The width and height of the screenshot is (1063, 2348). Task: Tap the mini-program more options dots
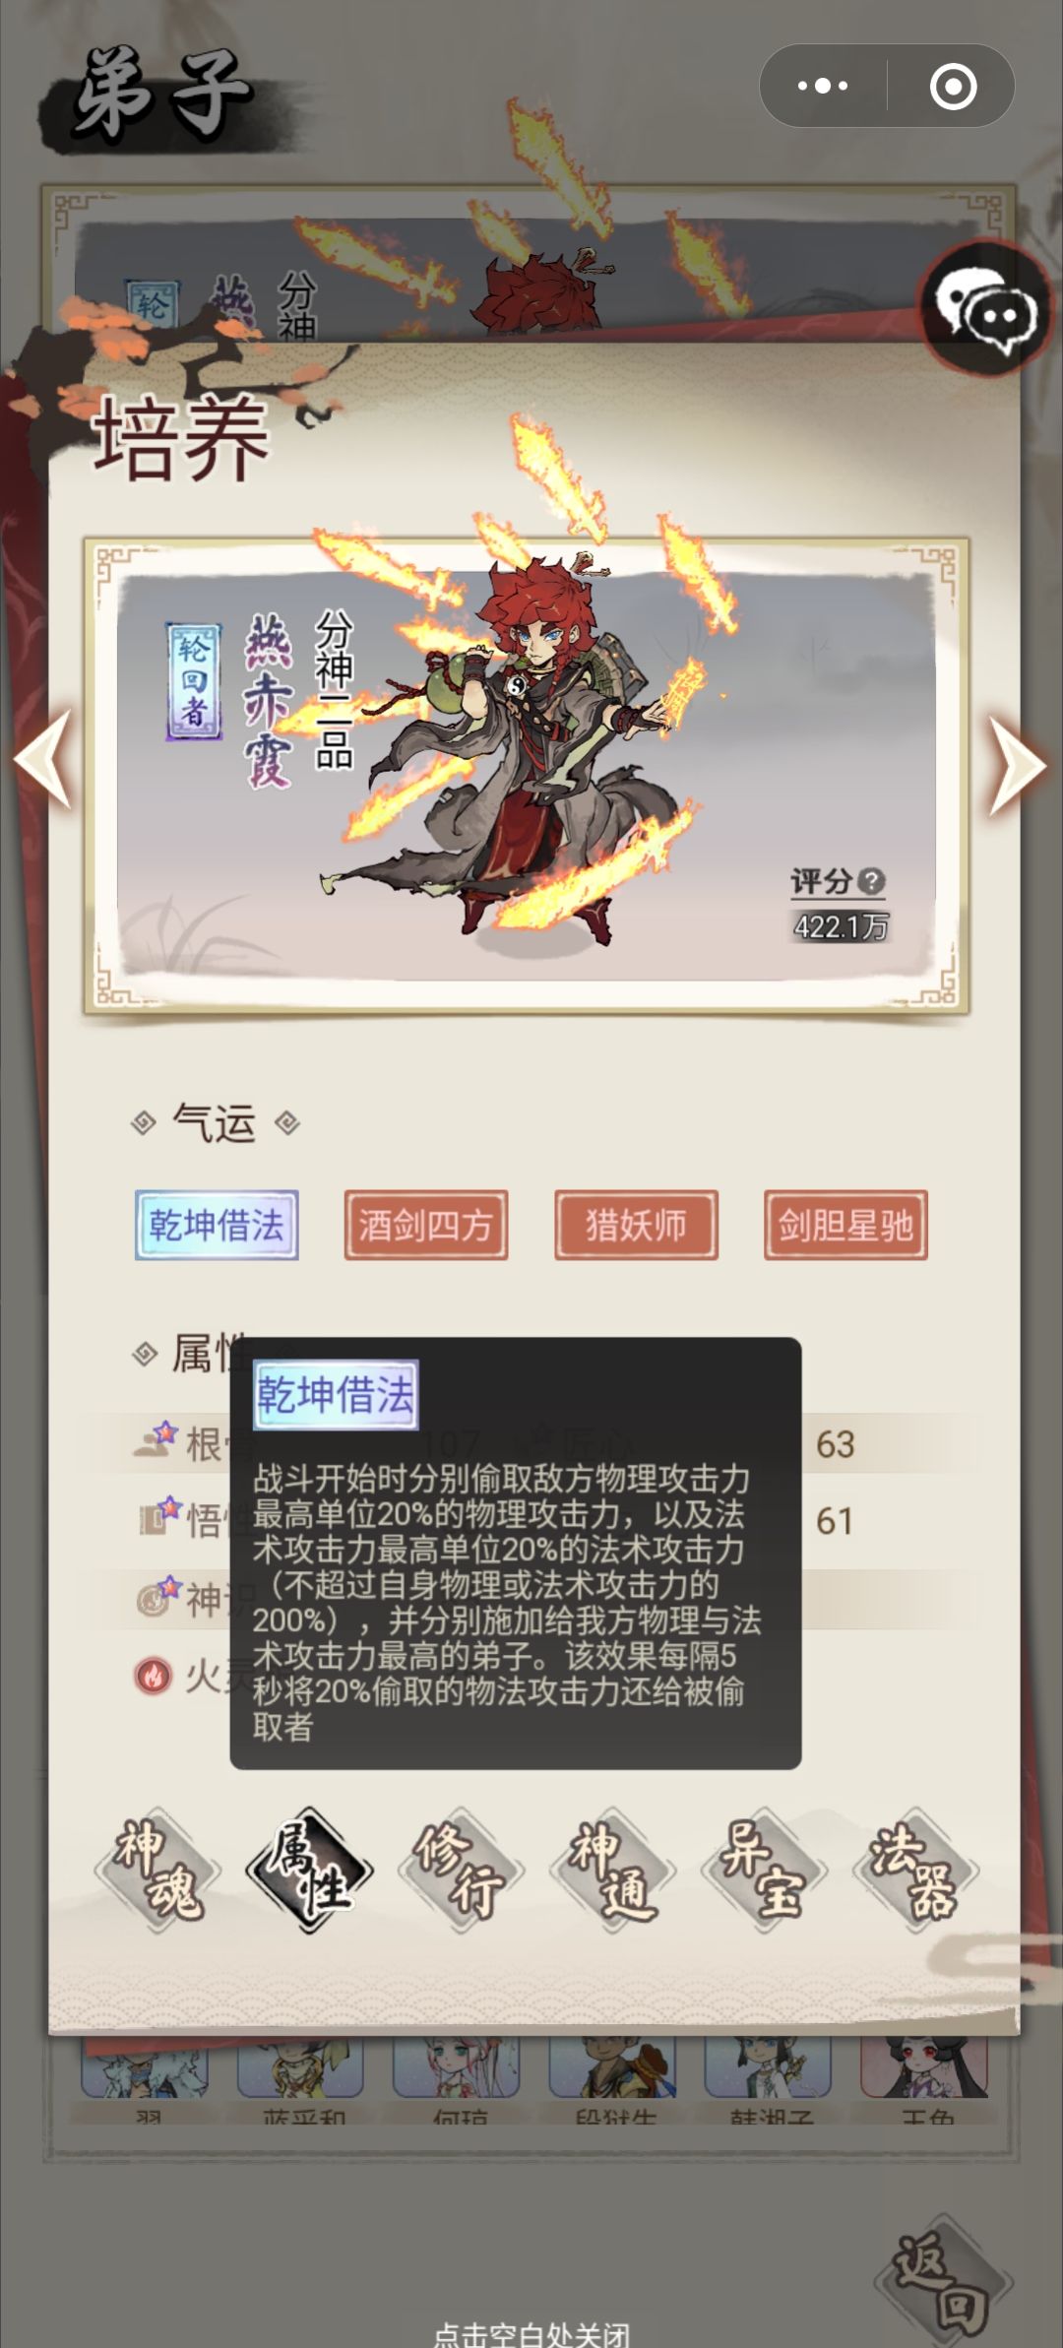point(823,86)
